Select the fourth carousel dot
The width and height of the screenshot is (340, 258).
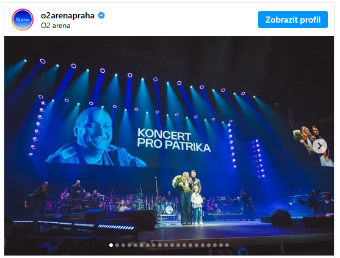129,245
